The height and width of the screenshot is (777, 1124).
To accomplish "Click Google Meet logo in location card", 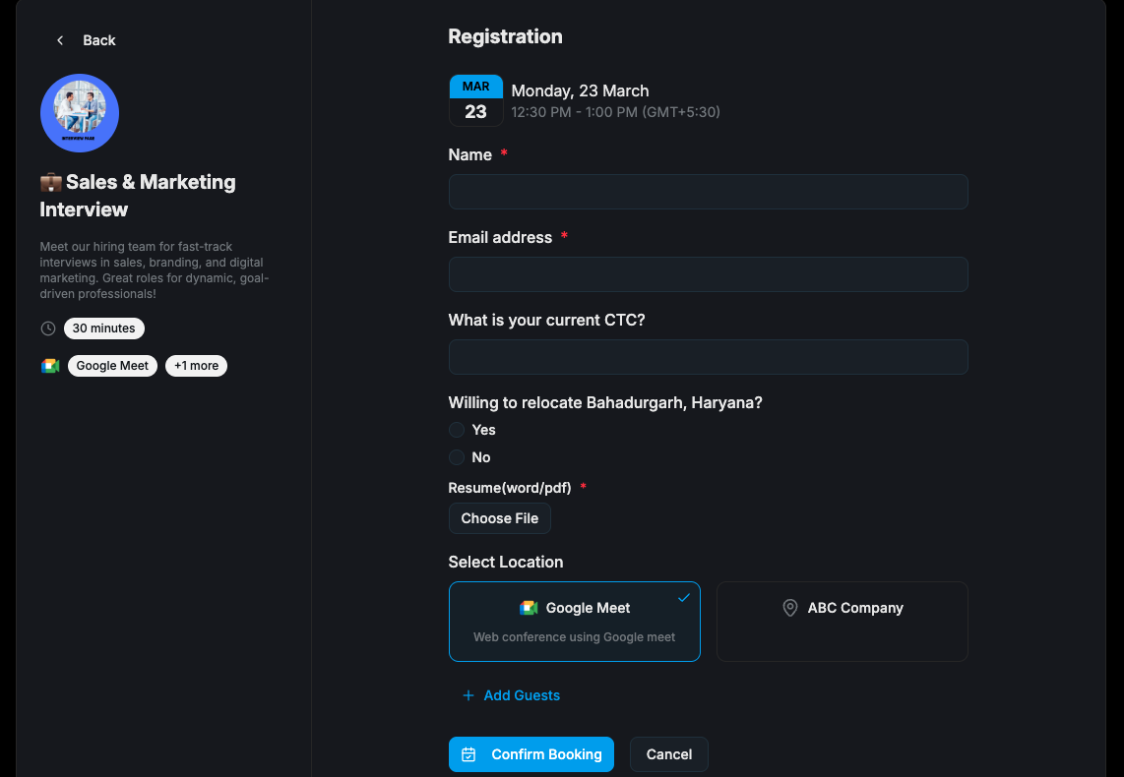I will point(529,608).
